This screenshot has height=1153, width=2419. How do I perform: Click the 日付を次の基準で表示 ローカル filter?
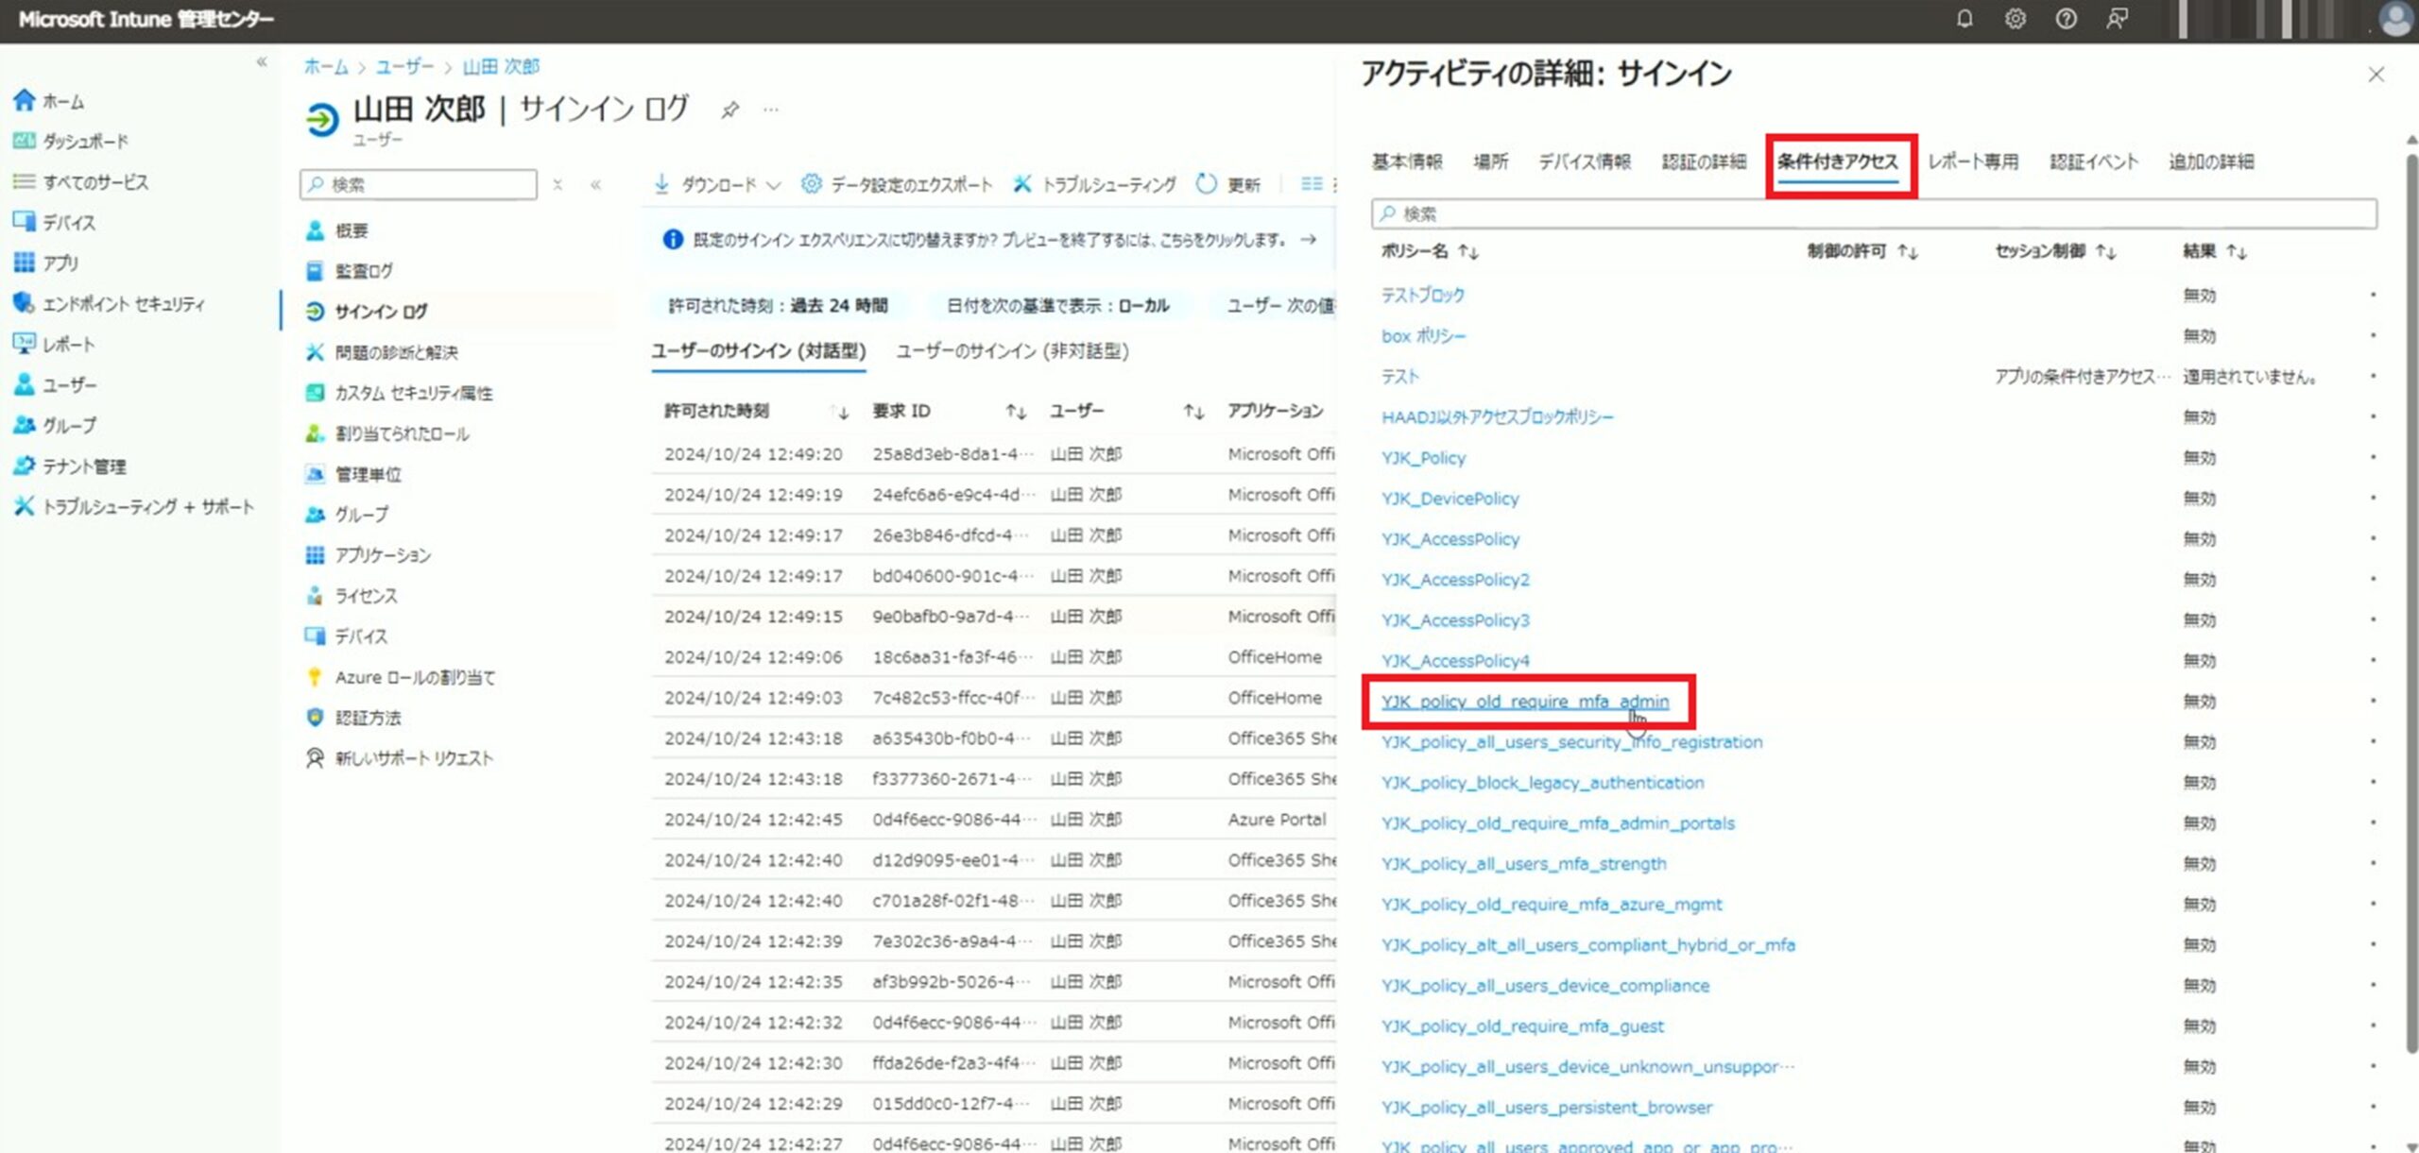click(1058, 306)
